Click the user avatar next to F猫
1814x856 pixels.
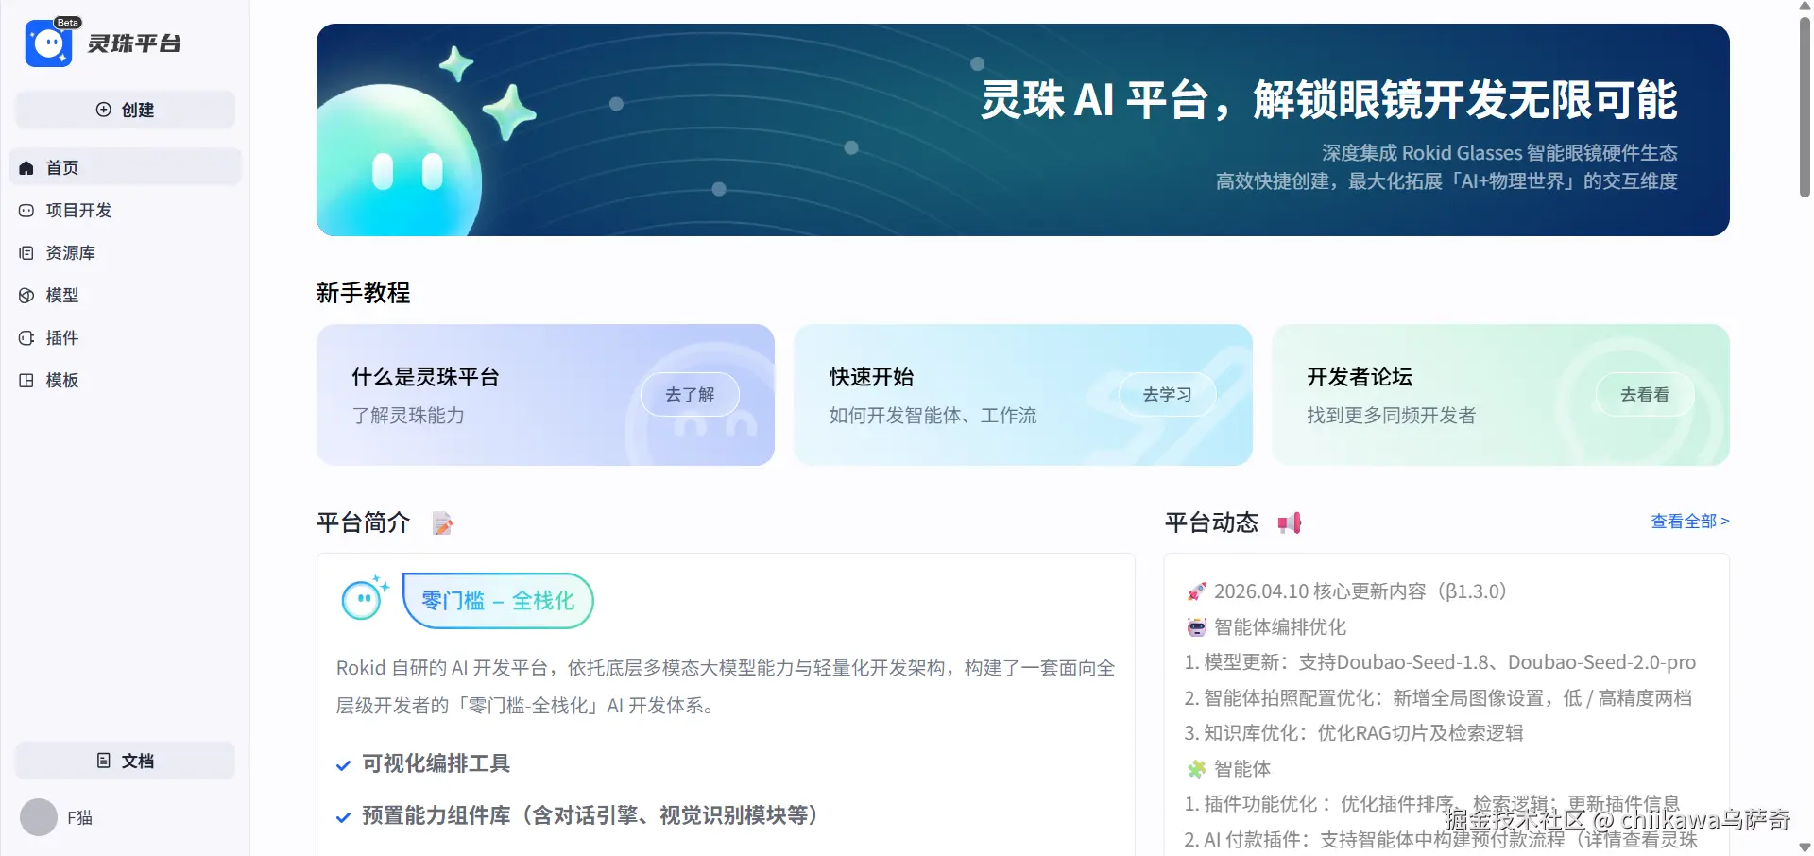(39, 817)
